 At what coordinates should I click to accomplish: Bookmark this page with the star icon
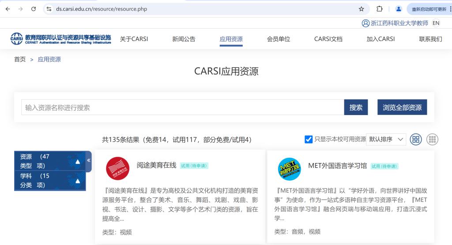361,9
